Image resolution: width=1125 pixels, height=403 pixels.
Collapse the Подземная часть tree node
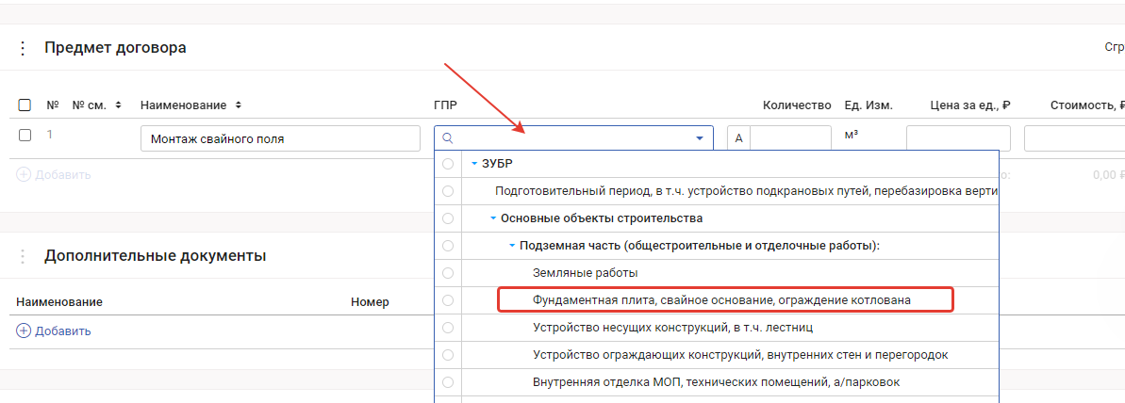click(x=512, y=246)
